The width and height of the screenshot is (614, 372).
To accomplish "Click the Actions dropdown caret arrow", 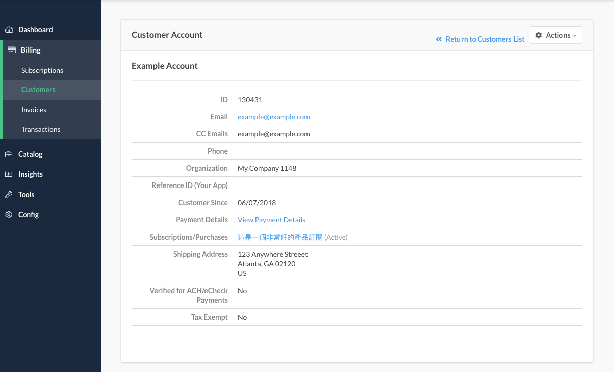I will click(x=575, y=36).
